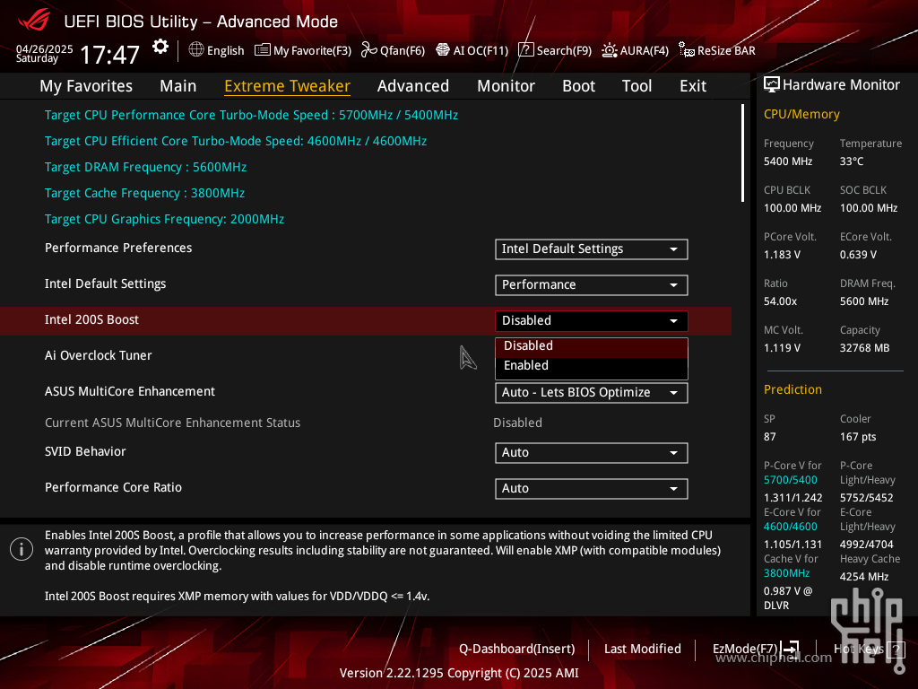918x689 pixels.
Task: Click Target Cache Frequency : 3800MHz text
Action: point(144,194)
